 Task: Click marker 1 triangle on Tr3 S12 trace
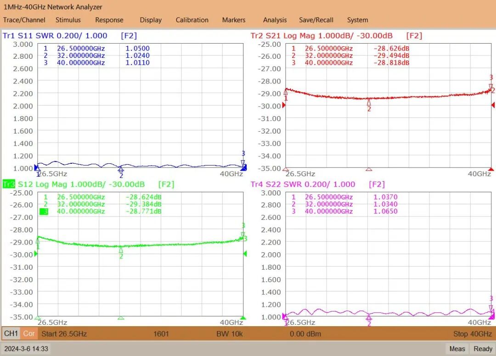(38, 240)
